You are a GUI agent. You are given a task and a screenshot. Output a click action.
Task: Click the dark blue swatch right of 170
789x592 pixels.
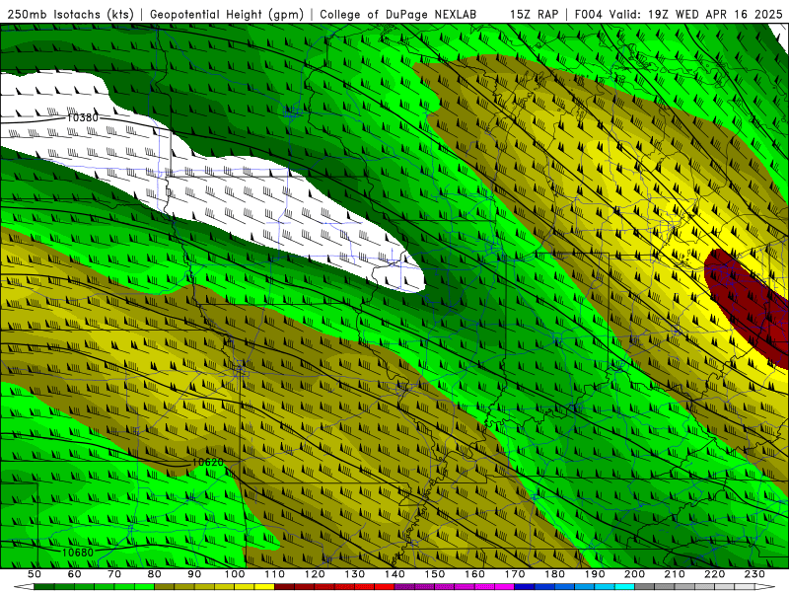[x=525, y=587]
